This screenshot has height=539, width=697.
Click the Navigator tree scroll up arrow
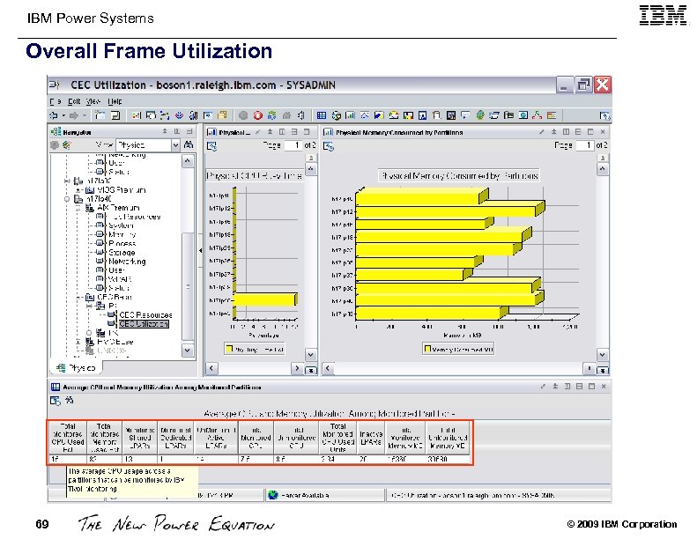[188, 161]
